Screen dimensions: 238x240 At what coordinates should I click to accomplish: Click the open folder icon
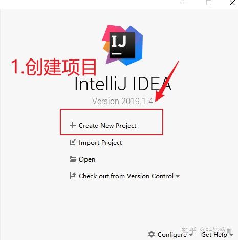coord(73,159)
